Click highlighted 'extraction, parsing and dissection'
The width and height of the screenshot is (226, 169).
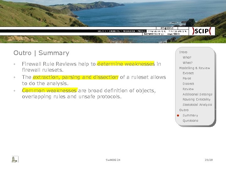(x=76, y=77)
